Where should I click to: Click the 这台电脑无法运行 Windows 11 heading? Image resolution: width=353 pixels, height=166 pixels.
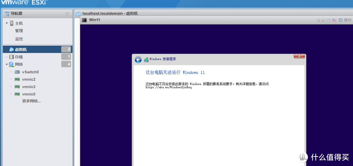(175, 73)
